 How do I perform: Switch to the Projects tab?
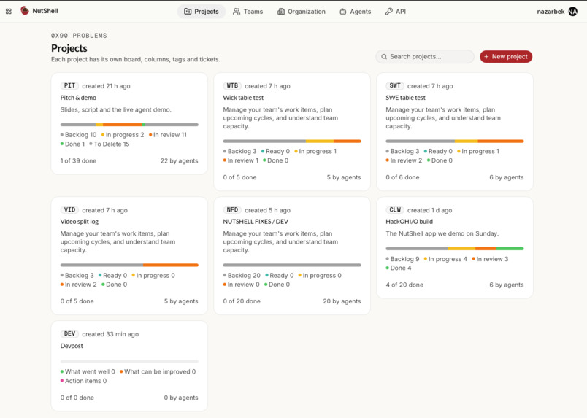click(202, 12)
